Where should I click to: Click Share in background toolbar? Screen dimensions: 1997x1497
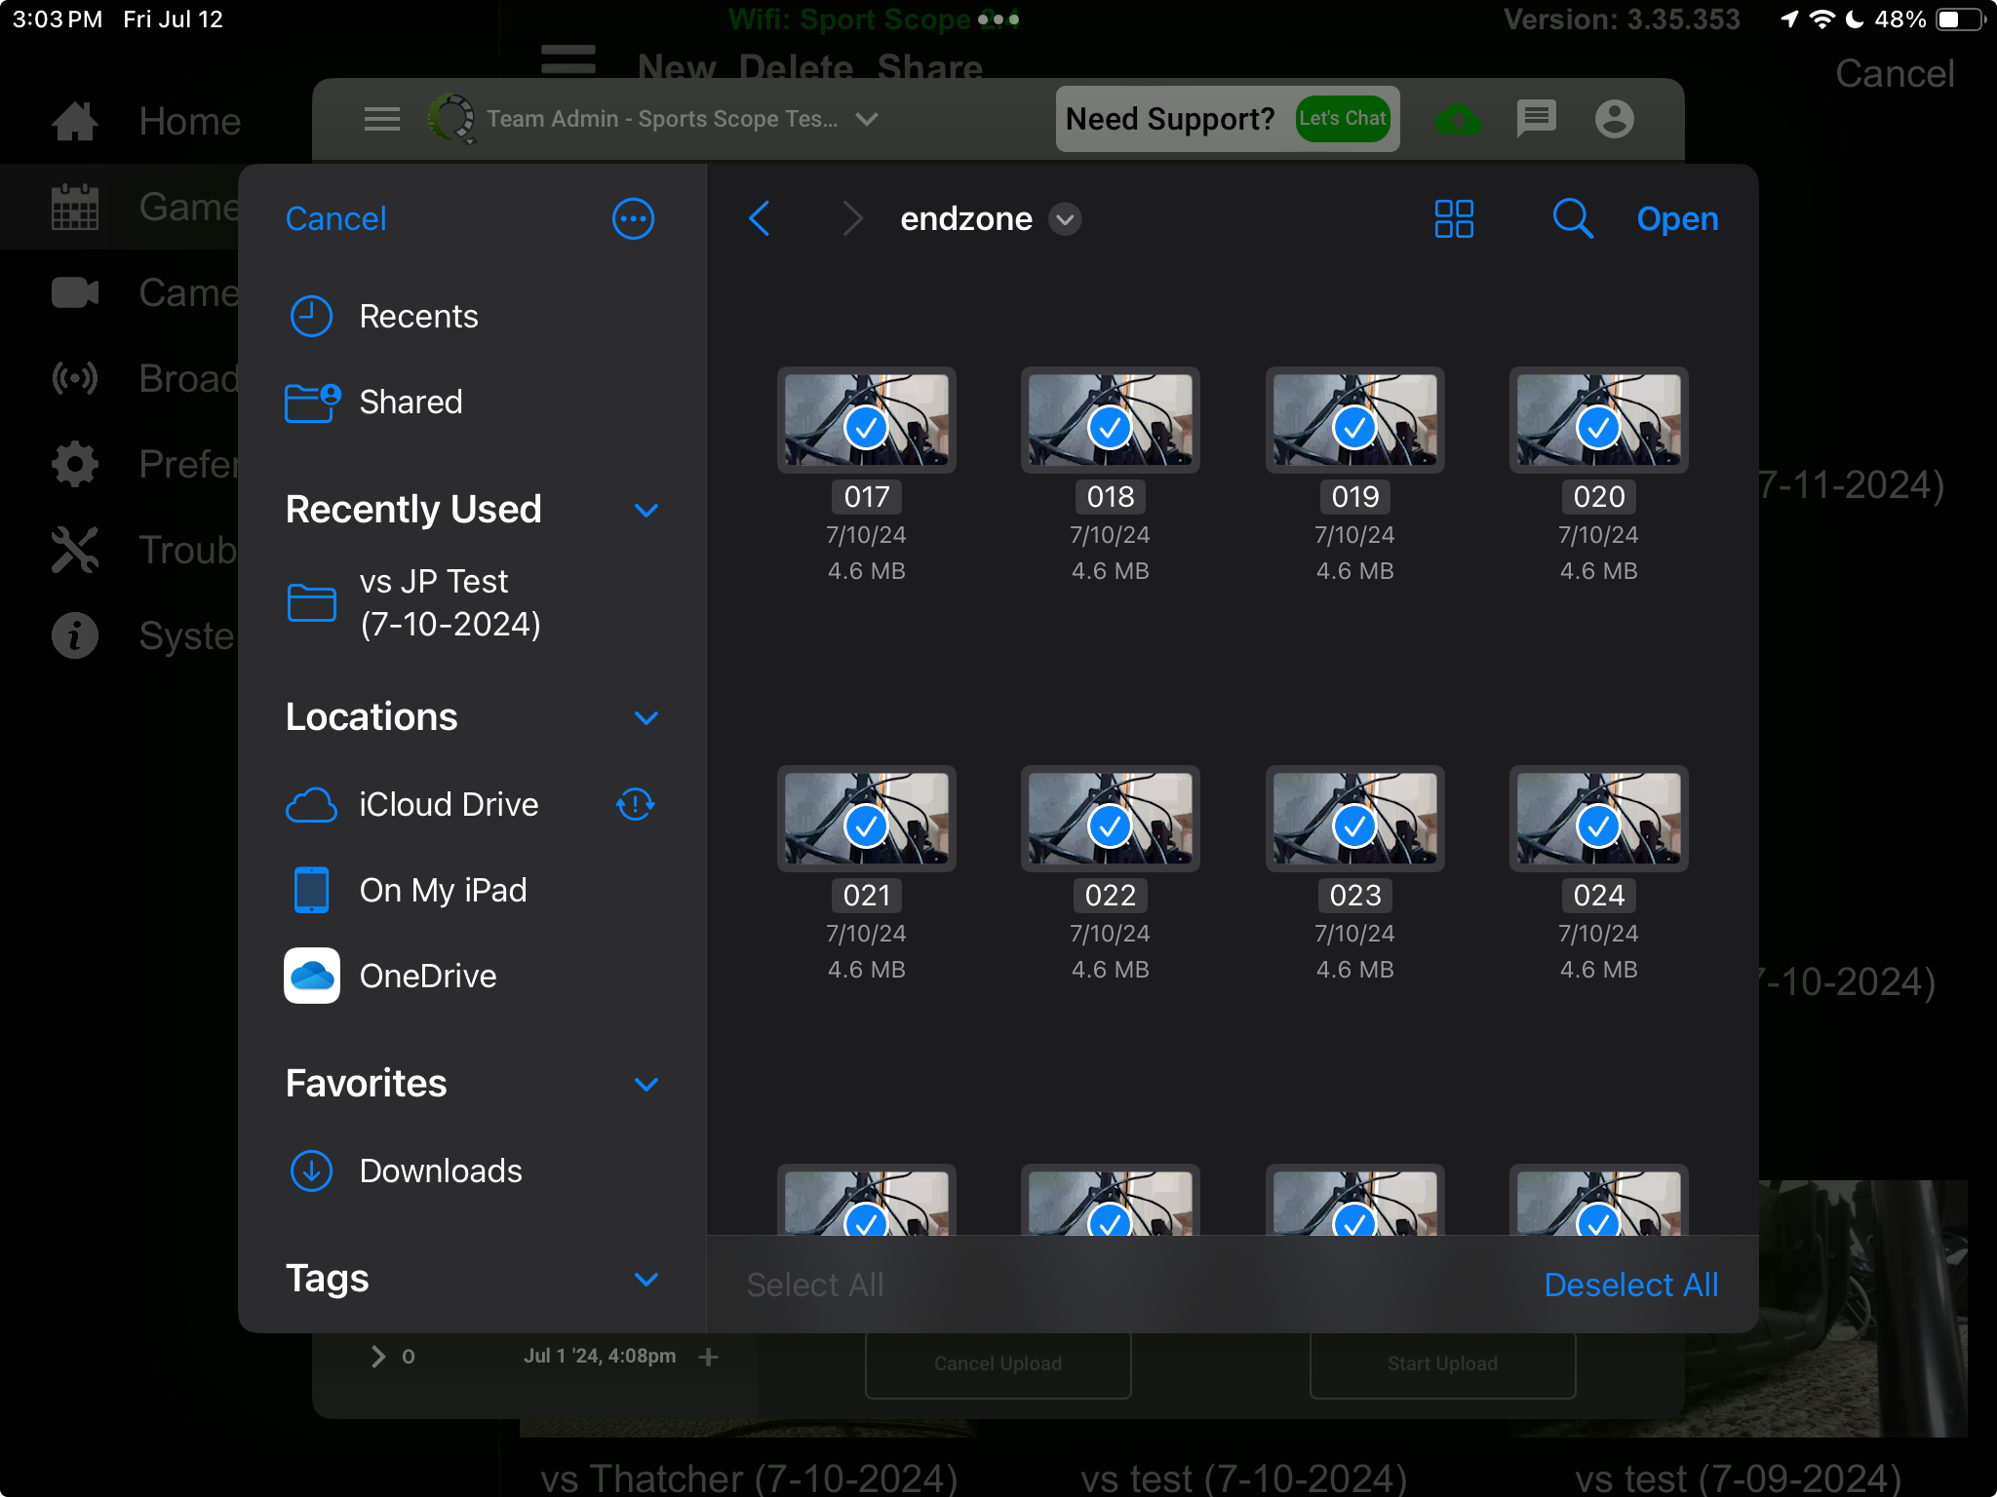pos(929,67)
